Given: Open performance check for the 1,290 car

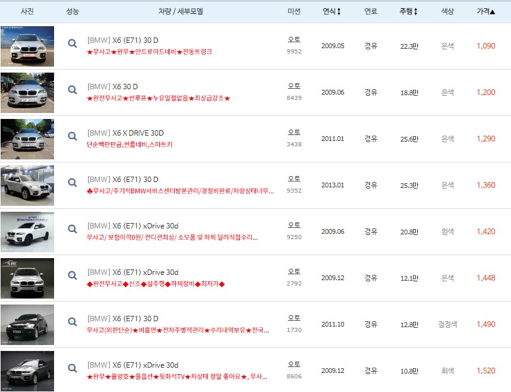Looking at the screenshot, I should 72,136.
